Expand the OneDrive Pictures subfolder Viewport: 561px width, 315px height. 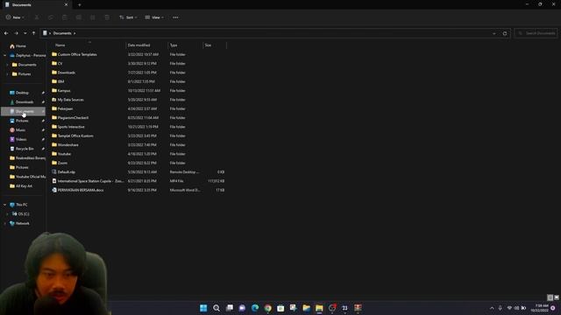(7, 73)
